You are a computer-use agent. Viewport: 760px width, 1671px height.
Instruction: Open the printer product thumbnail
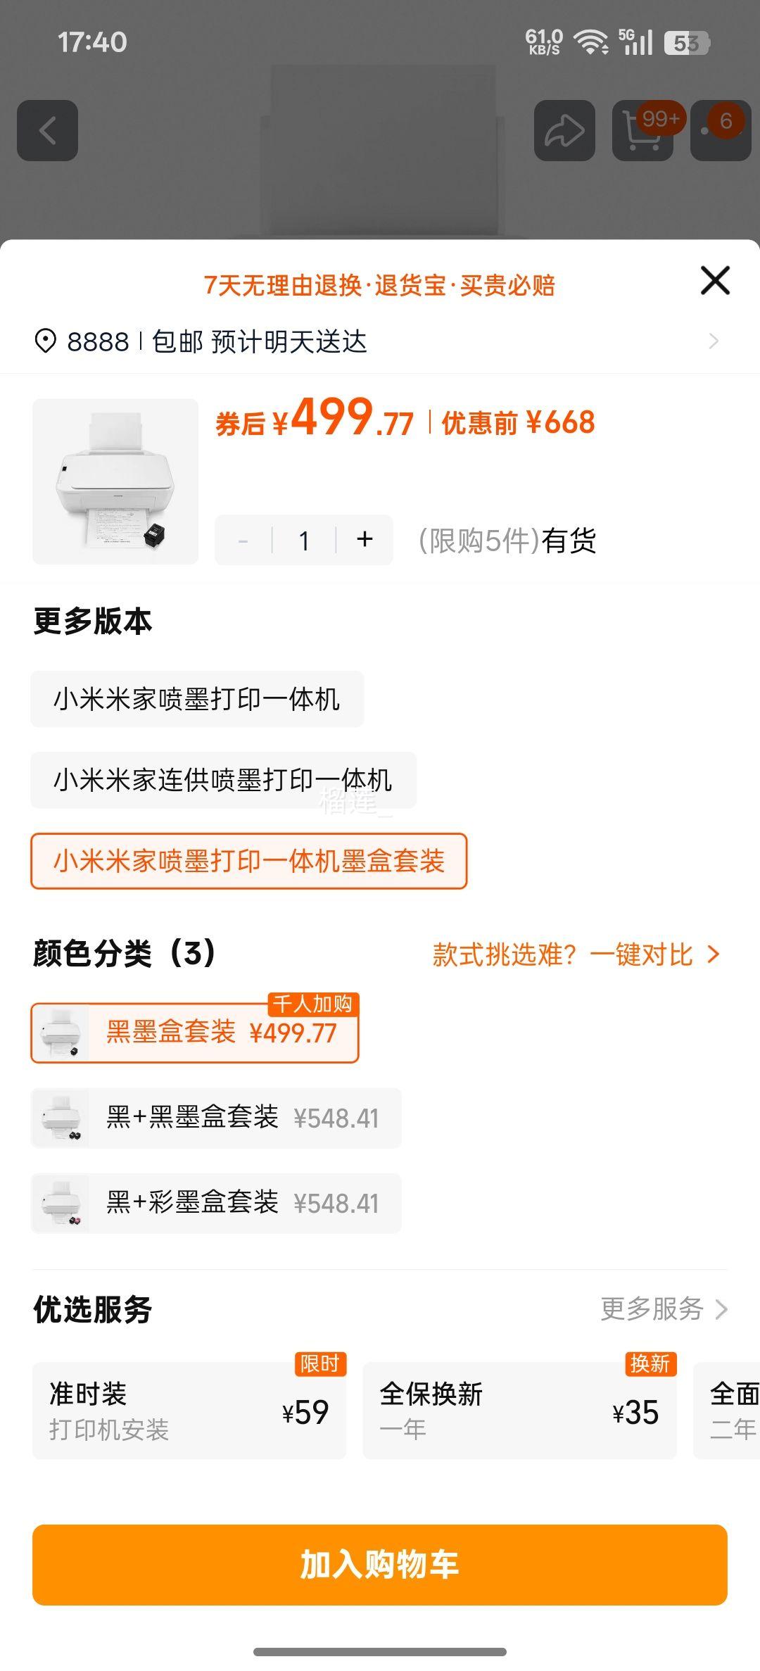pos(115,481)
